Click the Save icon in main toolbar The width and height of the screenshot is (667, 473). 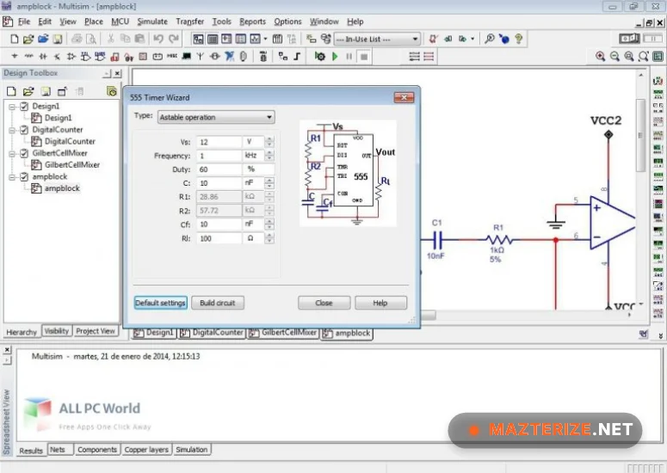(58, 39)
